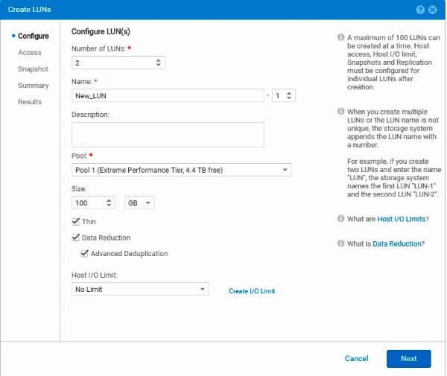The image size is (447, 376).
Task: Click info icon beside multiple LUNs naming note
Action: click(340, 111)
